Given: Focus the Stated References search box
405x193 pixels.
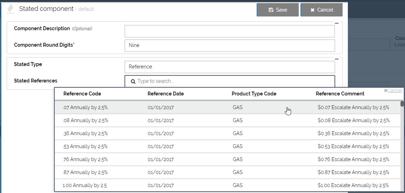Looking at the screenshot, I should pos(233,81).
